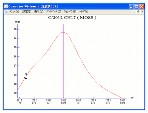The height and width of the screenshot is (113, 148).
Task: Click the chart title C/2012 CH17 ( MOSS )
Action: (x=72, y=18)
